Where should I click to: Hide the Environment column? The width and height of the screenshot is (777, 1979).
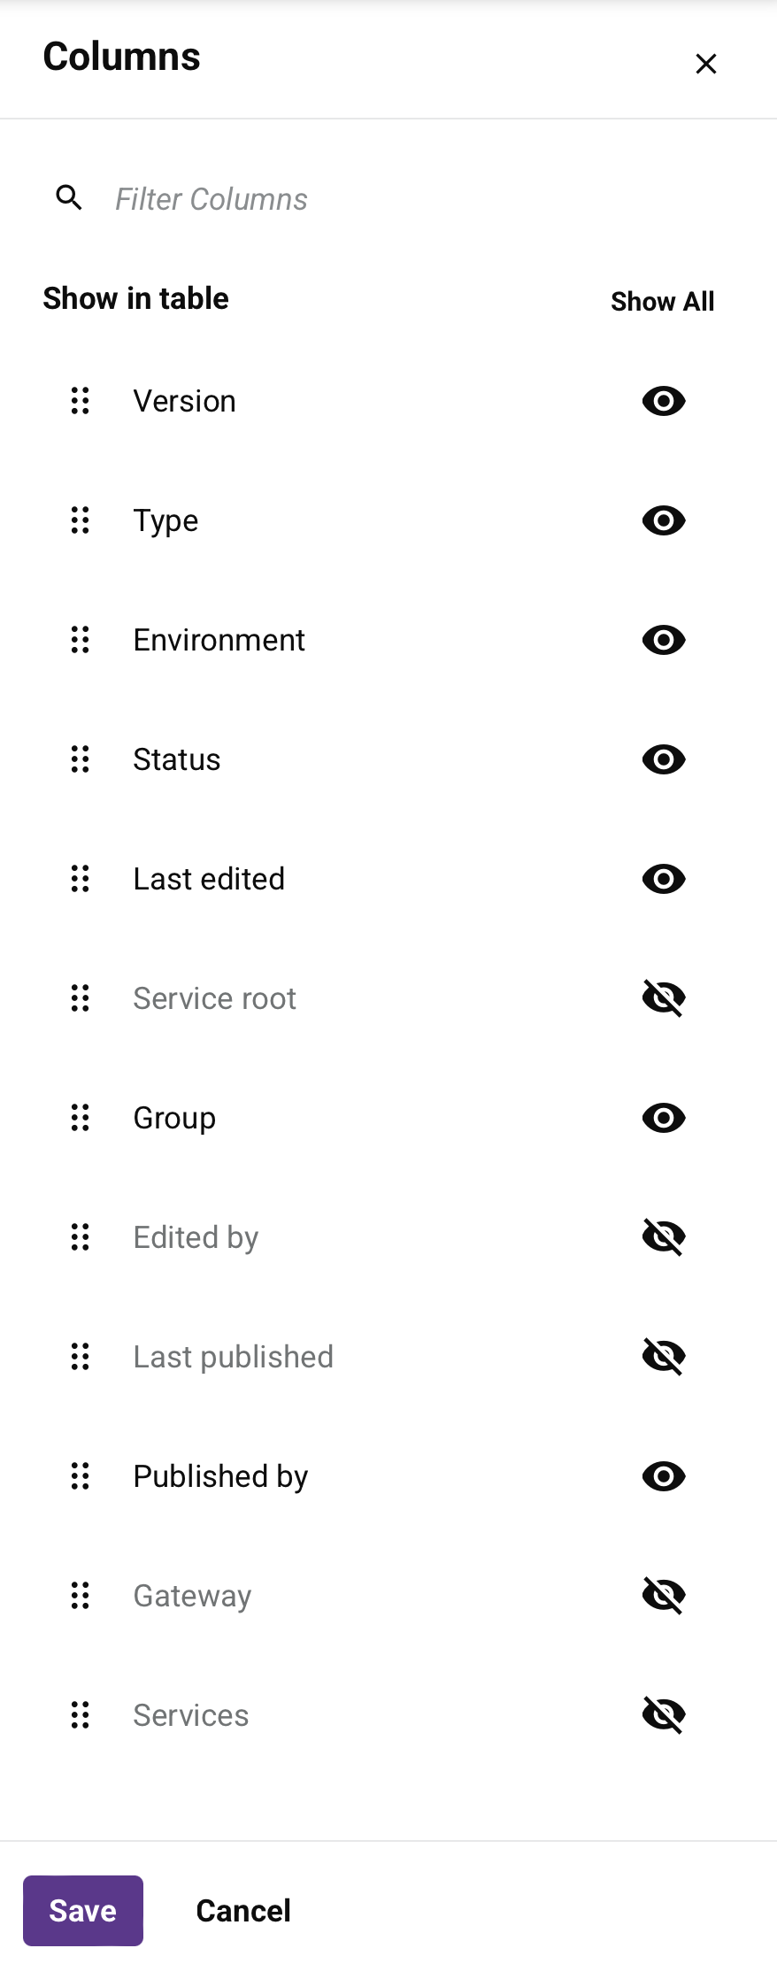[664, 640]
